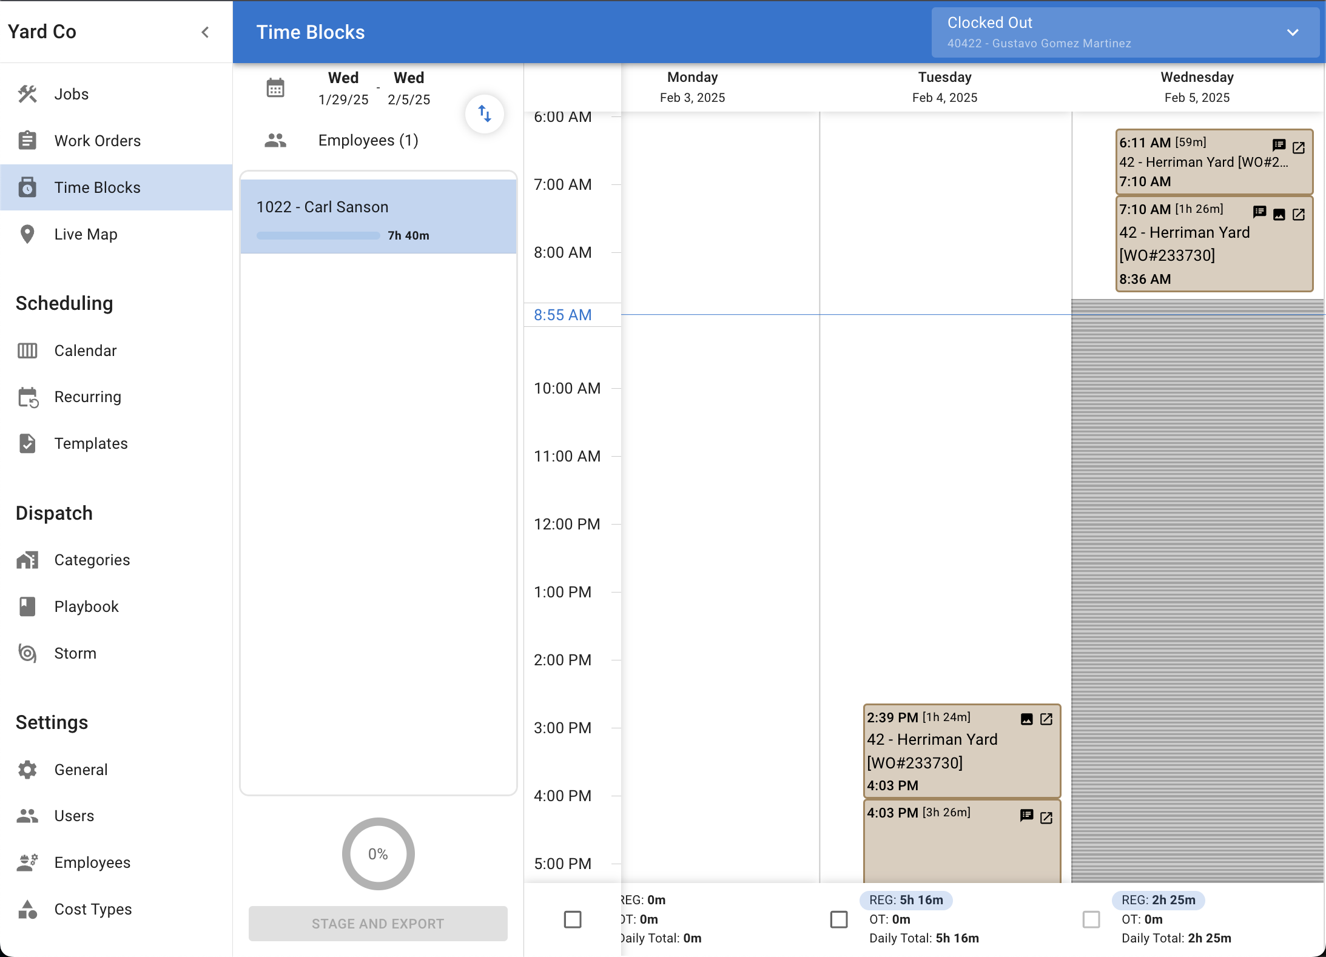
Task: Check the Tuesday daily total checkbox
Action: click(839, 919)
